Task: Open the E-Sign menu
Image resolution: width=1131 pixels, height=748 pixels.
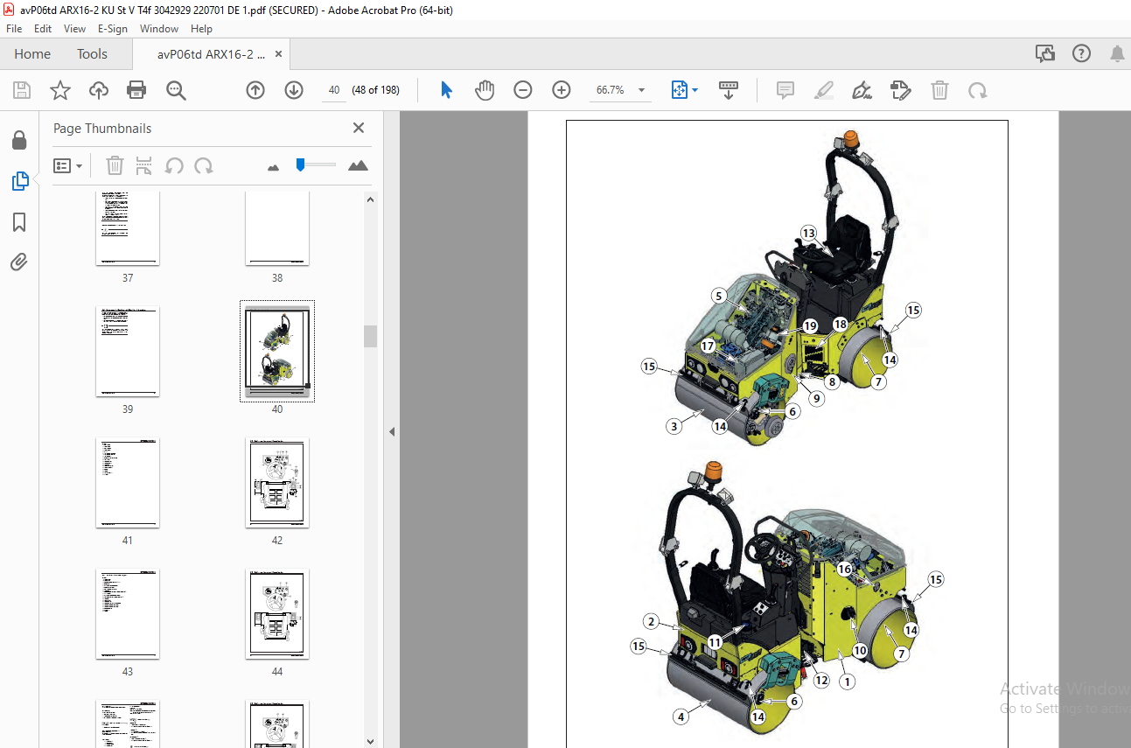Action: coord(112,29)
